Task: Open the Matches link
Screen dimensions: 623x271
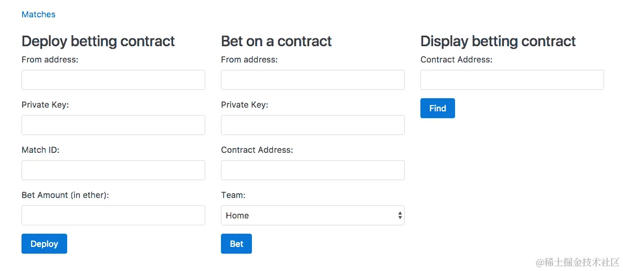Action: pyautogui.click(x=38, y=14)
